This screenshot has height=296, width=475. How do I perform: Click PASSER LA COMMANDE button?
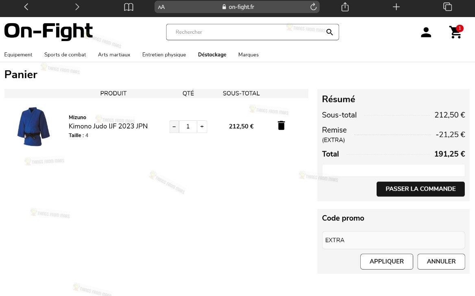click(421, 189)
